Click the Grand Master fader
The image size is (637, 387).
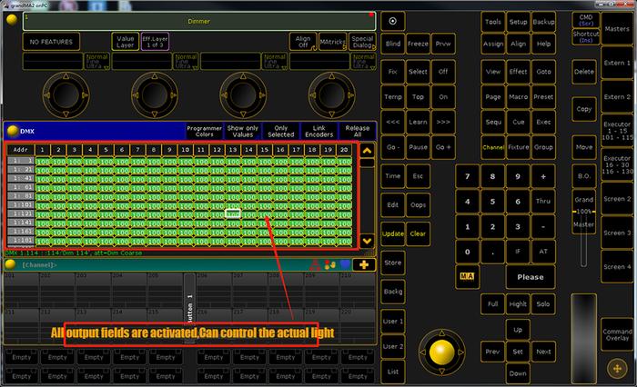pyautogui.click(x=584, y=211)
